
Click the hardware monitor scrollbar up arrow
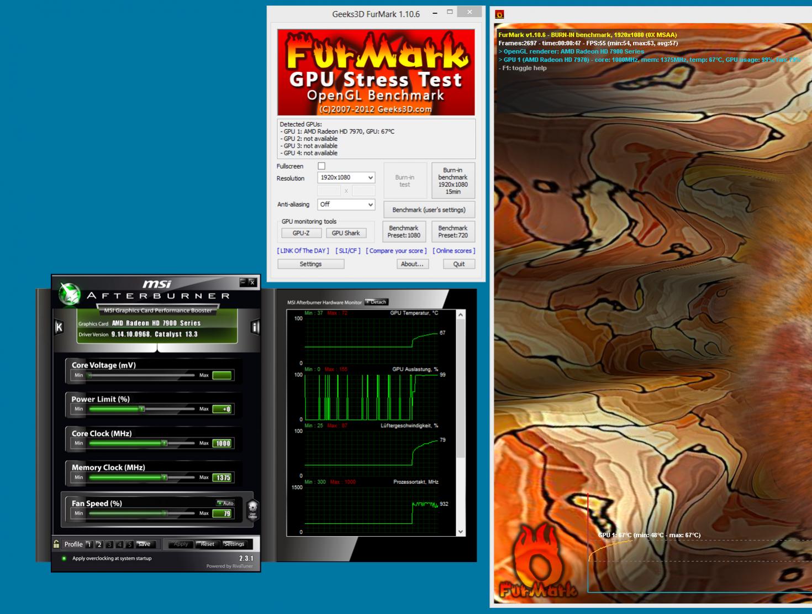[461, 314]
